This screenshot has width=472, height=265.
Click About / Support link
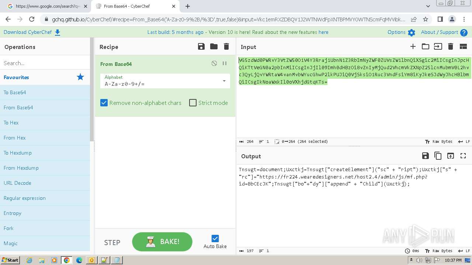click(440, 32)
